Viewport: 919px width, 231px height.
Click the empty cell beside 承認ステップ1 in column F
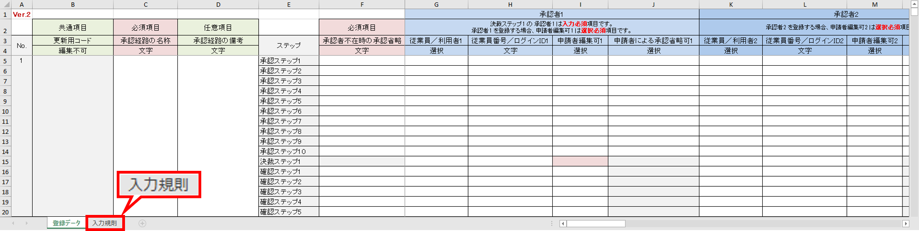click(362, 61)
